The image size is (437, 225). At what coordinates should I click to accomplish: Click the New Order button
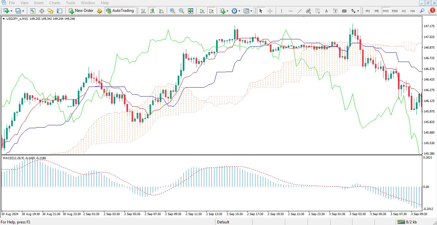[x=81, y=11]
